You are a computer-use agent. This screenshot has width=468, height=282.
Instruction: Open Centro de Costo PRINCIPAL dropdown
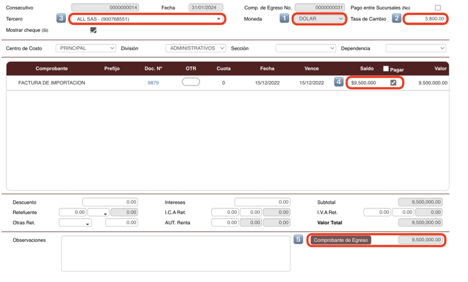(x=86, y=48)
